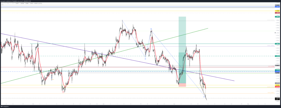
Task: Select the green long position profit box
Action: tap(182, 50)
